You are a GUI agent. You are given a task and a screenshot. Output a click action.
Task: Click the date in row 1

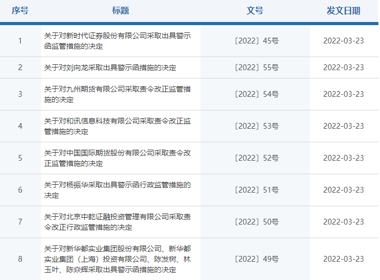[x=344, y=41]
